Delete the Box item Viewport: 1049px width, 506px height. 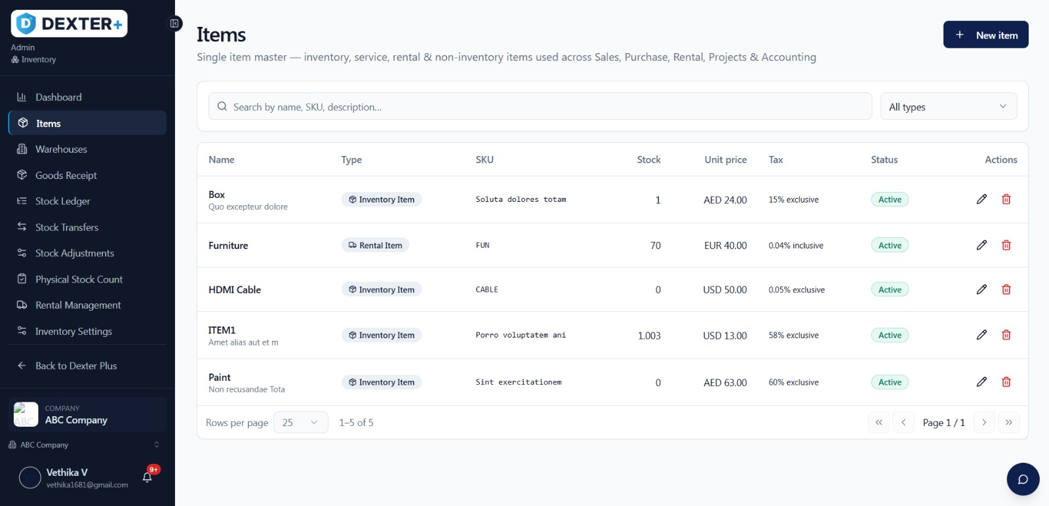[1006, 199]
